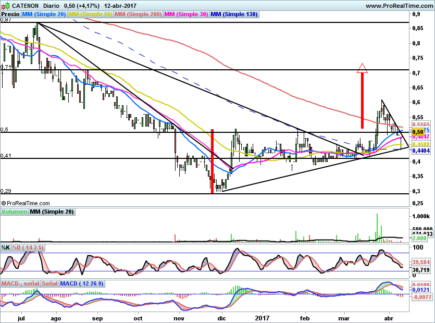The image size is (435, 323).
Task: Click the Señal label in MACD panel
Action: [x=49, y=283]
